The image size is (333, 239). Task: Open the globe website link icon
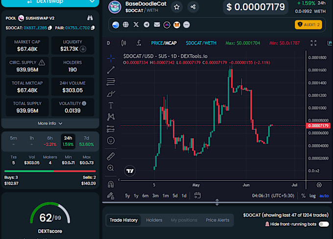[126, 25]
